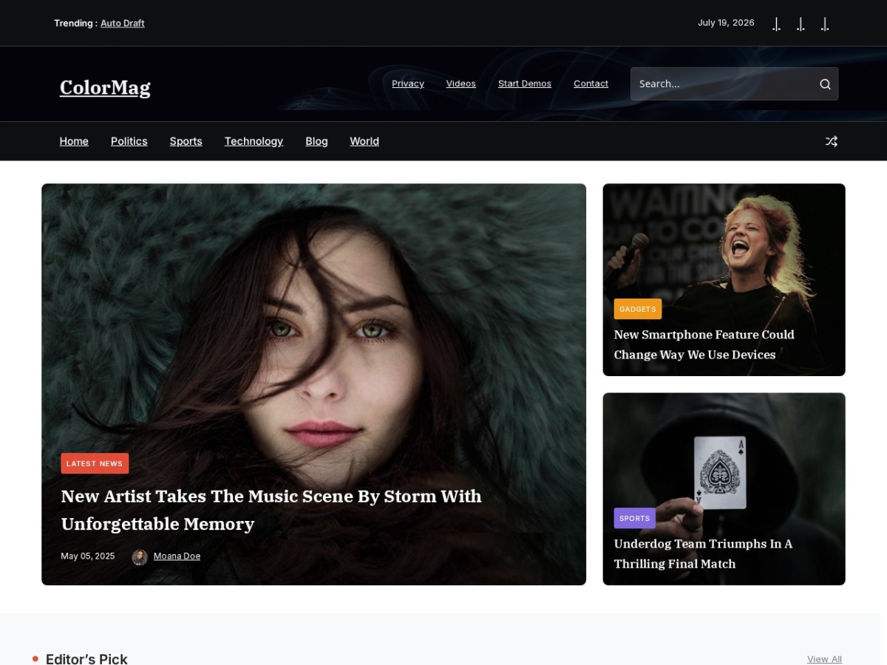Go to the Politics section
The image size is (887, 665).
point(129,141)
